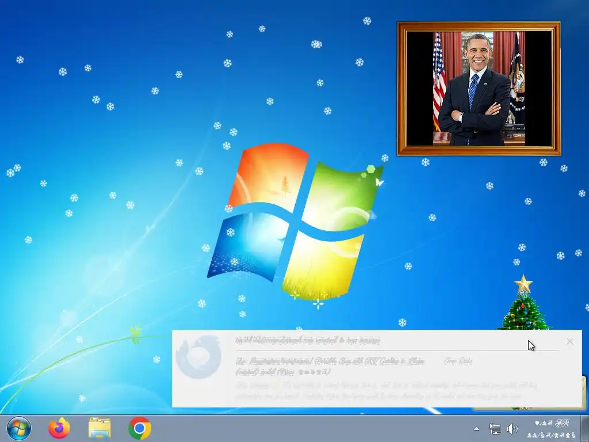Show hidden system tray icons

point(476,428)
